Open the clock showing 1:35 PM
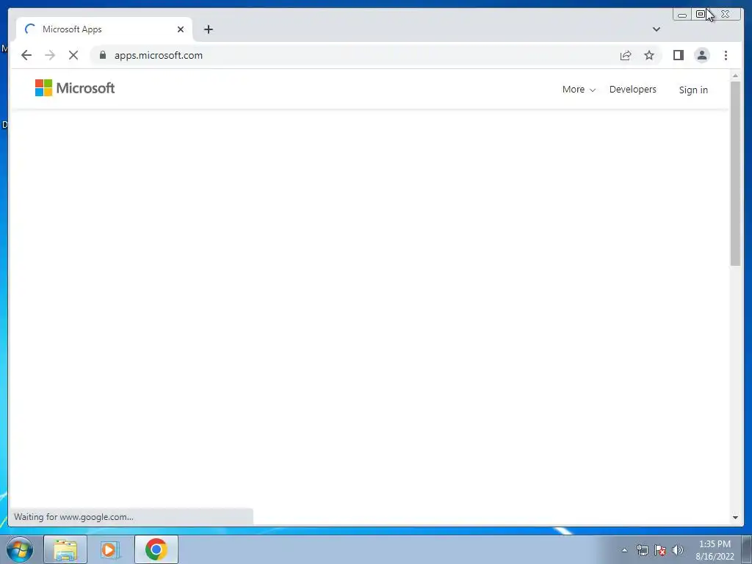752x564 pixels. 715,550
